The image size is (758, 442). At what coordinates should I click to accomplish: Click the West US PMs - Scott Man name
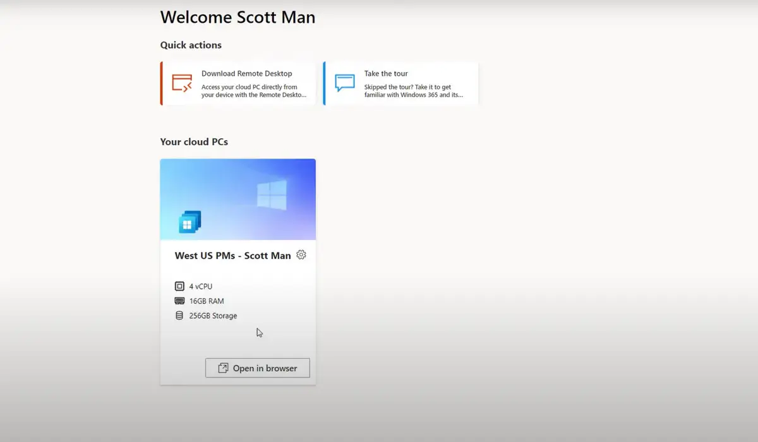coord(232,256)
